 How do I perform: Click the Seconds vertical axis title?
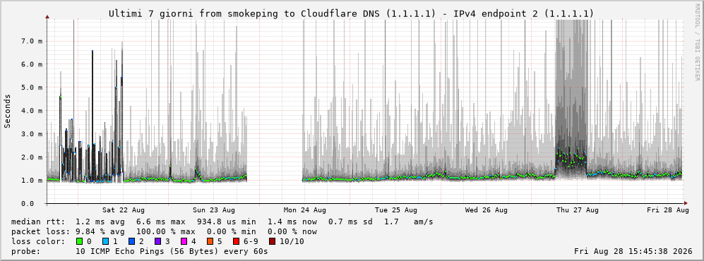(8, 111)
